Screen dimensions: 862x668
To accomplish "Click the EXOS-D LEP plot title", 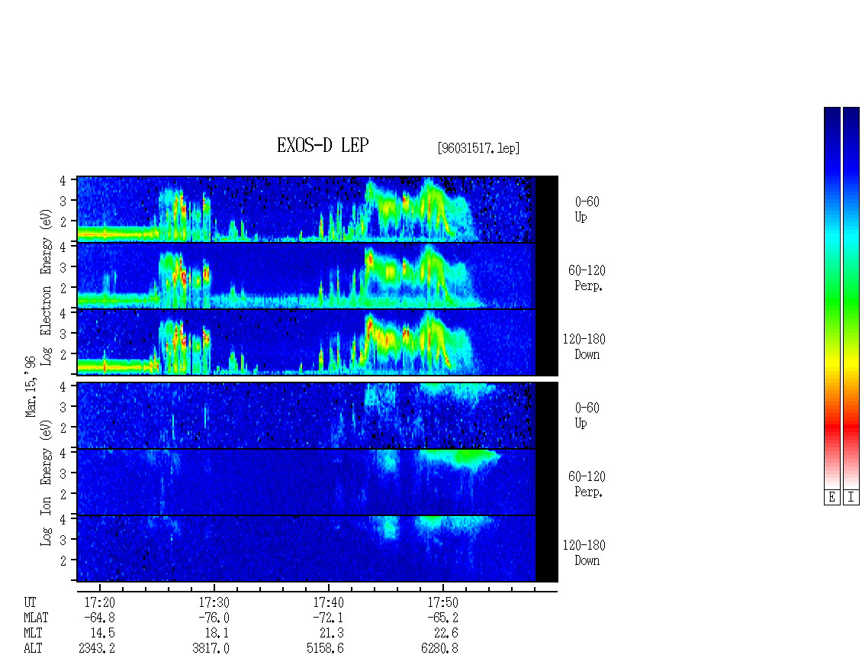I will click(x=323, y=145).
